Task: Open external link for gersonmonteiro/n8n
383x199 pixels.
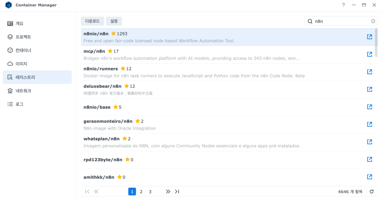Action: [x=370, y=124]
